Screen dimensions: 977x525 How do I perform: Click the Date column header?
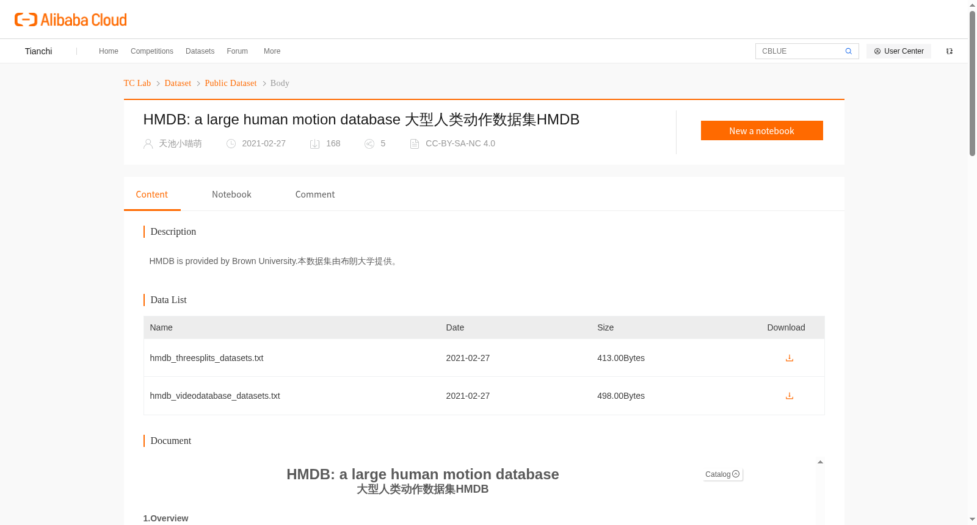pyautogui.click(x=455, y=327)
